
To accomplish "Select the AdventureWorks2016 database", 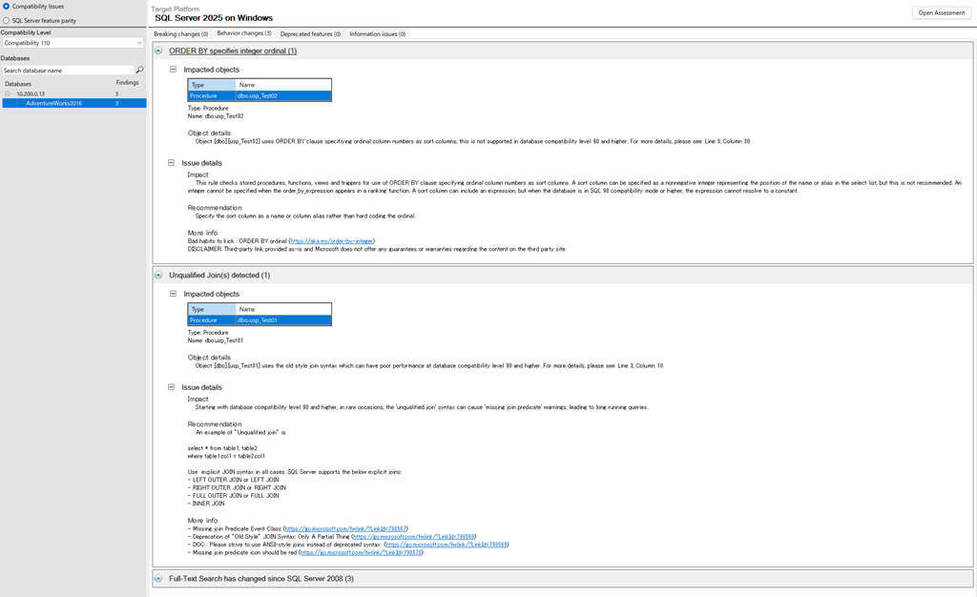I will [x=54, y=103].
